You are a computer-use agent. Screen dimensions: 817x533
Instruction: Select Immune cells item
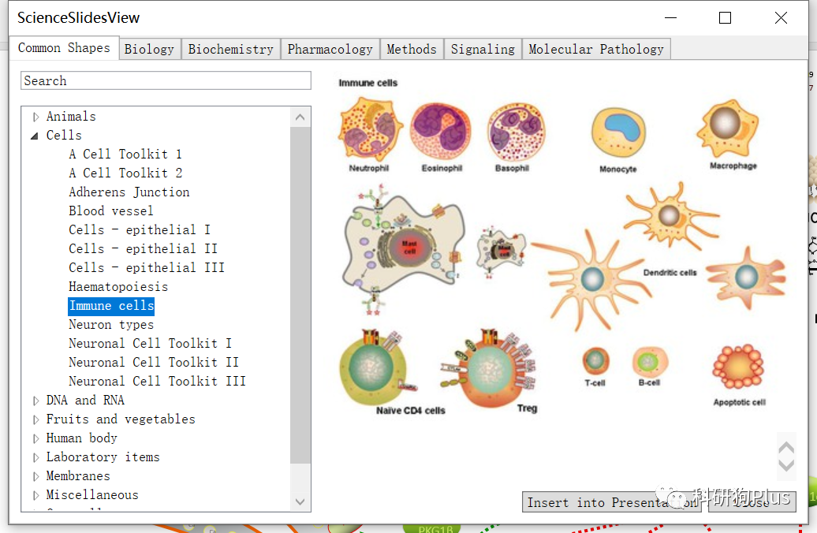click(x=111, y=306)
